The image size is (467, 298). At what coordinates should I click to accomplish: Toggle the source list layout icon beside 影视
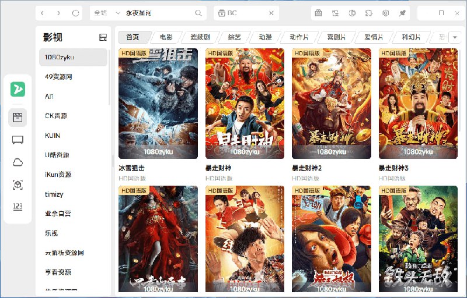click(103, 37)
